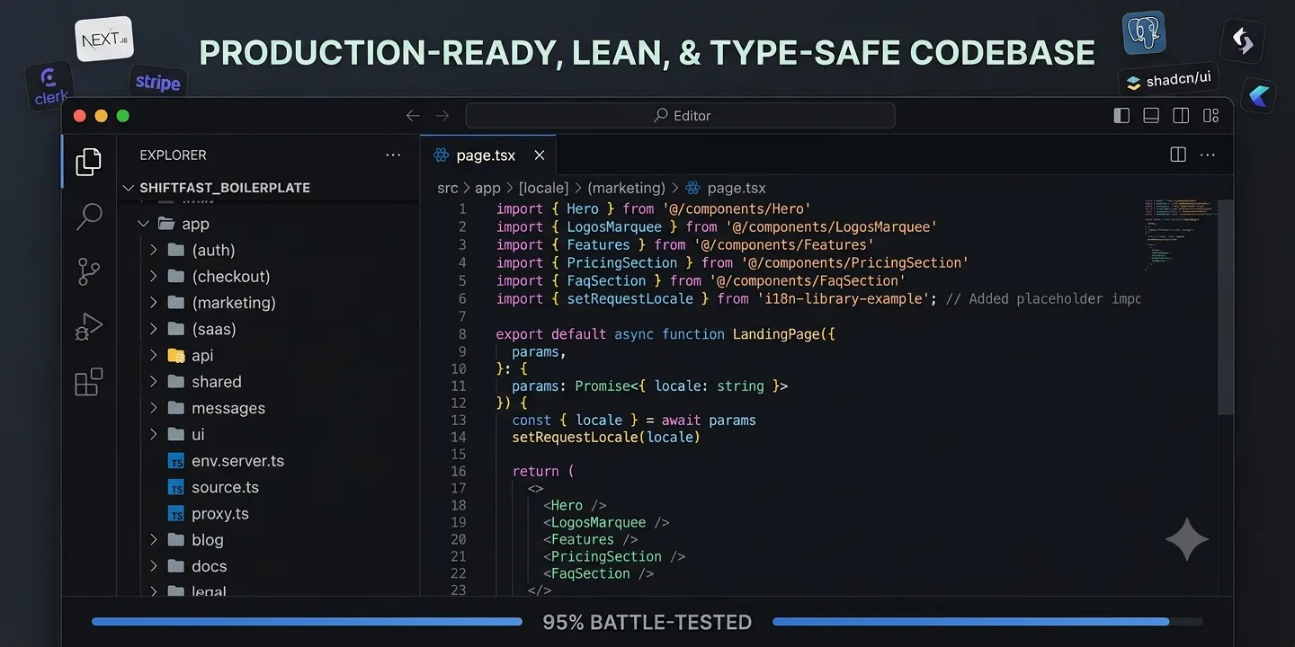Image resolution: width=1295 pixels, height=647 pixels.
Task: Click the Editor command search box
Action: pyautogui.click(x=680, y=115)
